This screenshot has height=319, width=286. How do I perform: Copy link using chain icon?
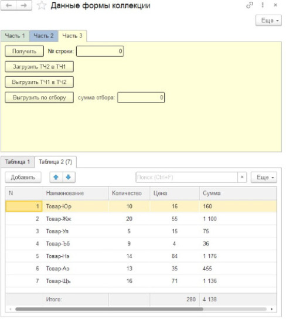(x=250, y=5)
